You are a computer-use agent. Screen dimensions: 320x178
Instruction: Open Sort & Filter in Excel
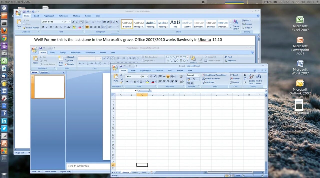(x=252, y=79)
